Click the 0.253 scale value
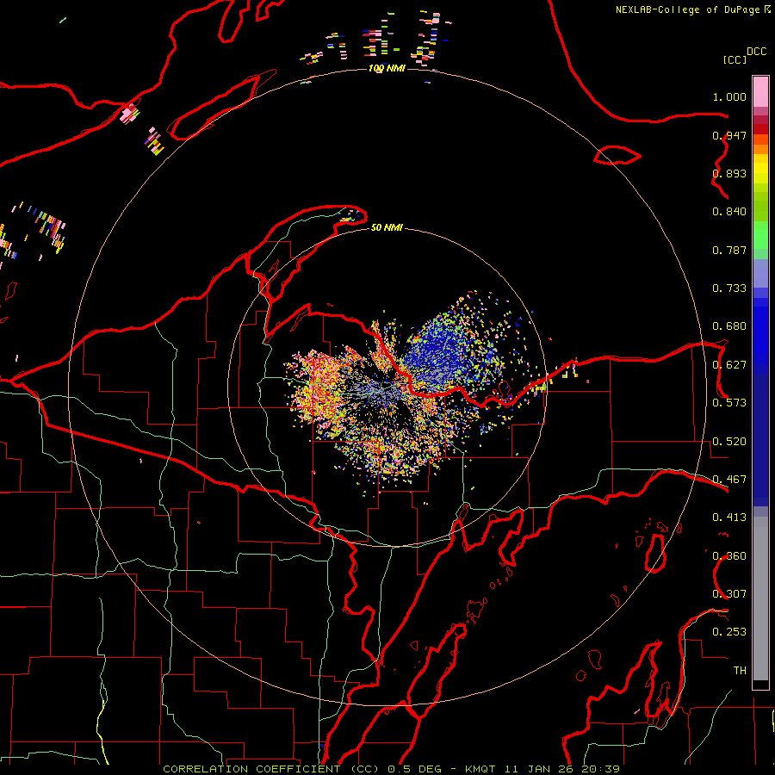The image size is (775, 775). click(x=729, y=632)
